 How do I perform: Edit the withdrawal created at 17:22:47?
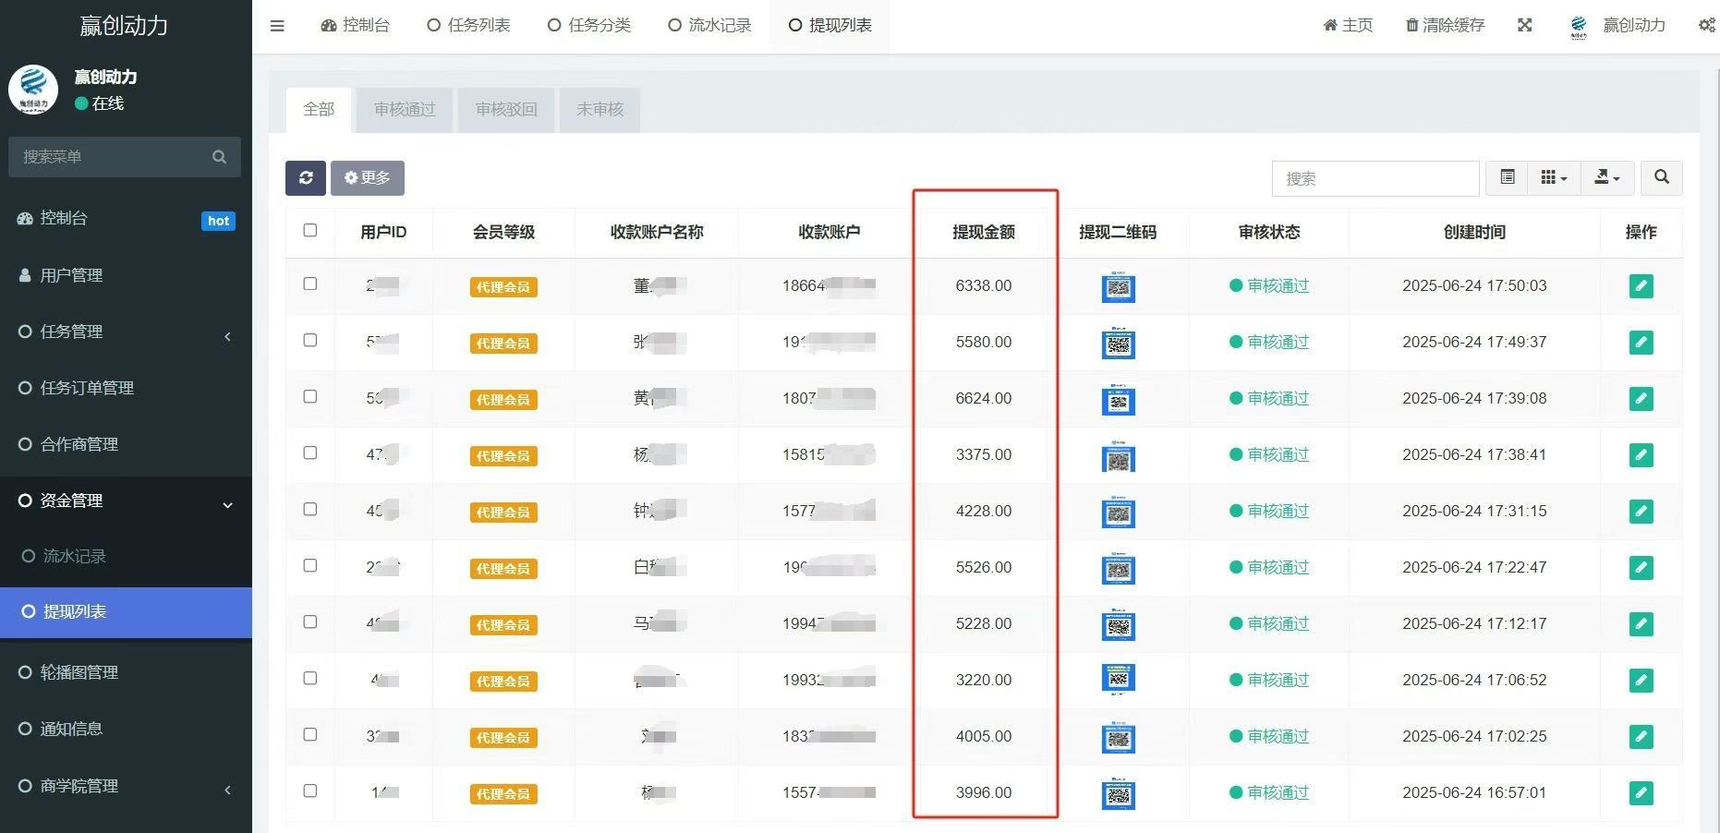pyautogui.click(x=1641, y=568)
